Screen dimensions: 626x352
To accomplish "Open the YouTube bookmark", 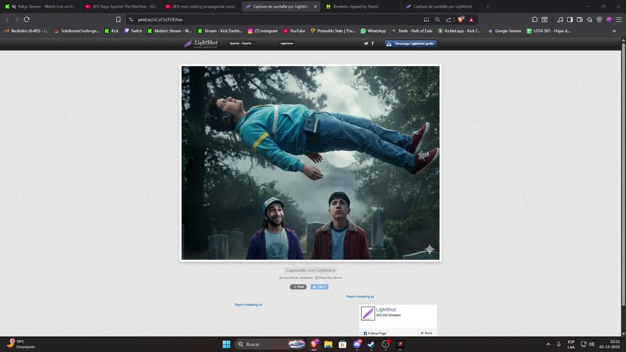I will click(294, 31).
